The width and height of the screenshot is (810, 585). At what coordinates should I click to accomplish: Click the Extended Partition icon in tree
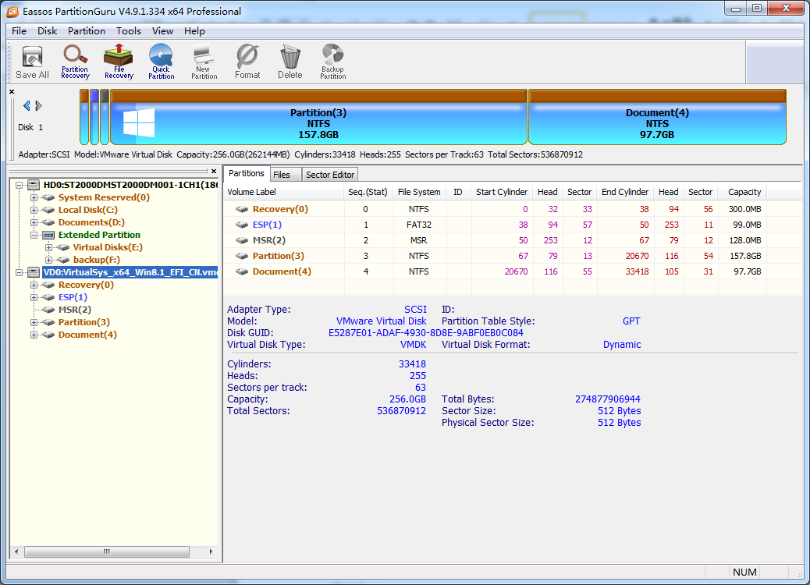click(48, 235)
